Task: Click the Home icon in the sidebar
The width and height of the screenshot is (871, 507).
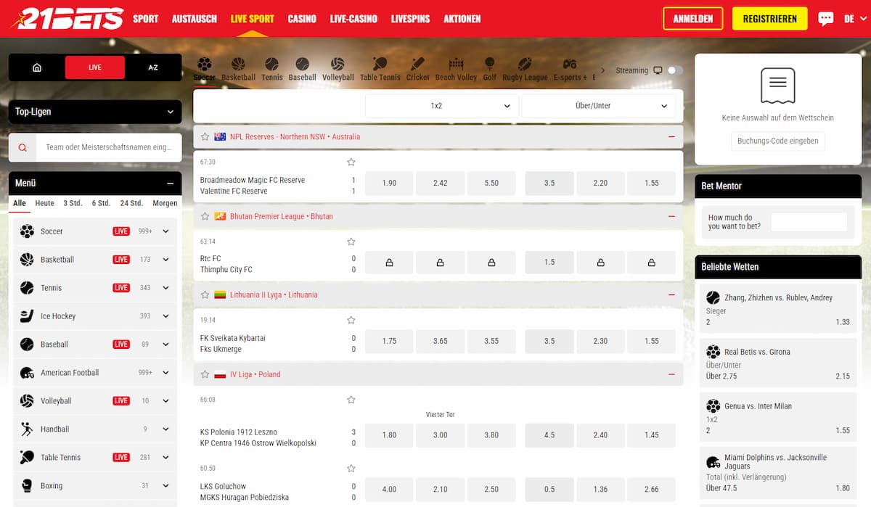Action: tap(36, 66)
